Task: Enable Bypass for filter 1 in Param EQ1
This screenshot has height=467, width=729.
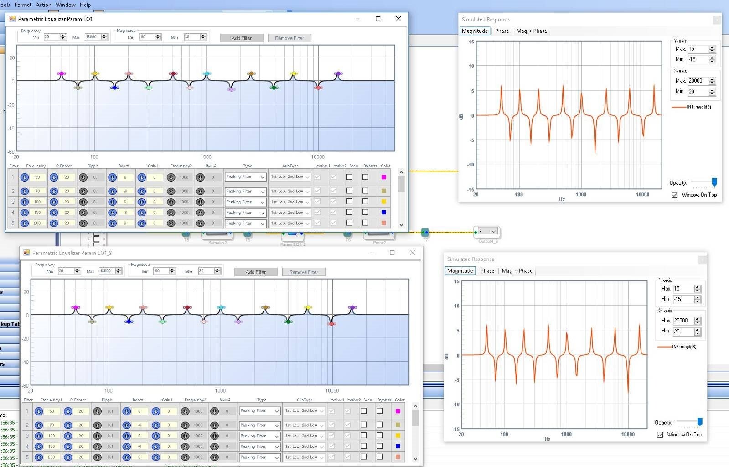Action: click(365, 177)
